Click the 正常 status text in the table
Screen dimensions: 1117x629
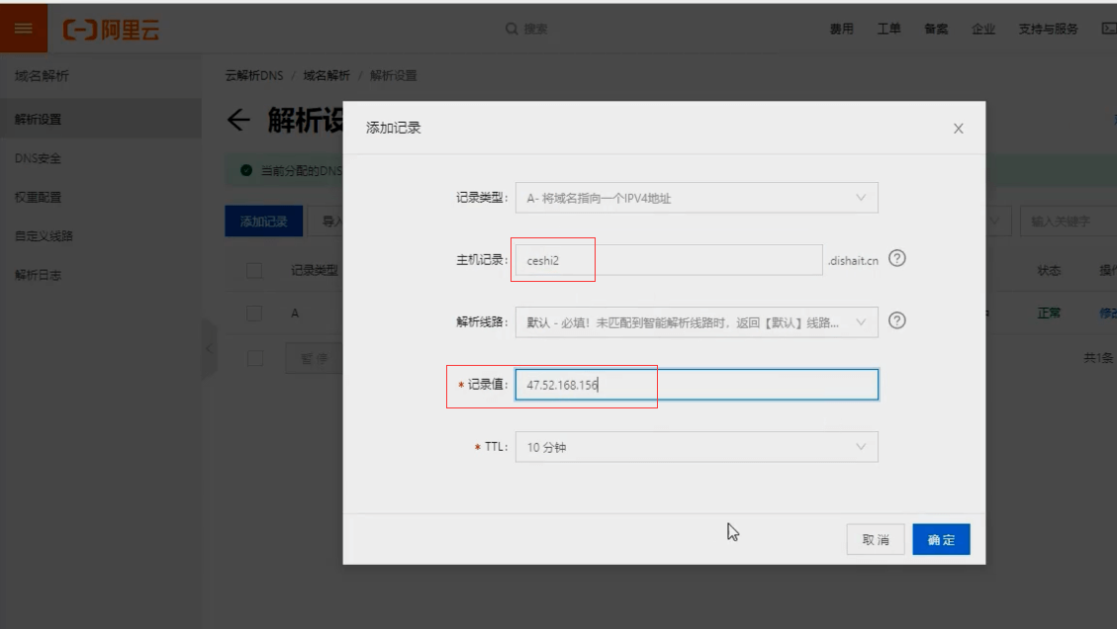pyautogui.click(x=1049, y=314)
